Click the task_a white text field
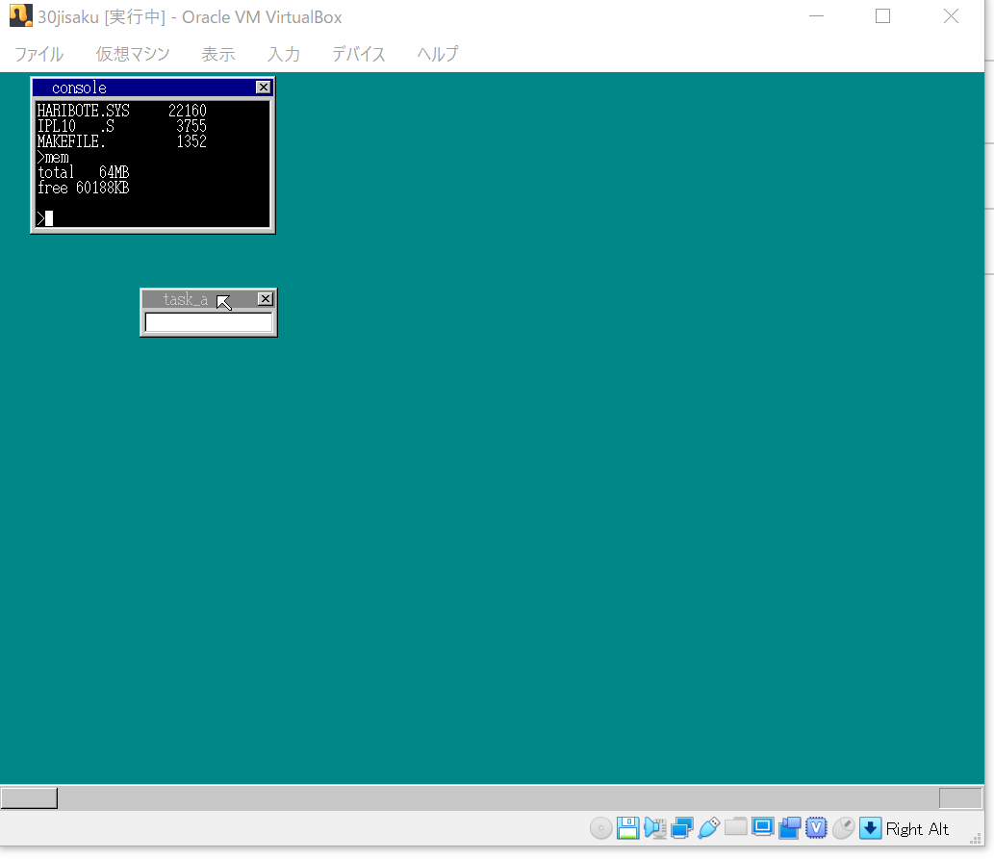The height and width of the screenshot is (859, 994). 209,322
